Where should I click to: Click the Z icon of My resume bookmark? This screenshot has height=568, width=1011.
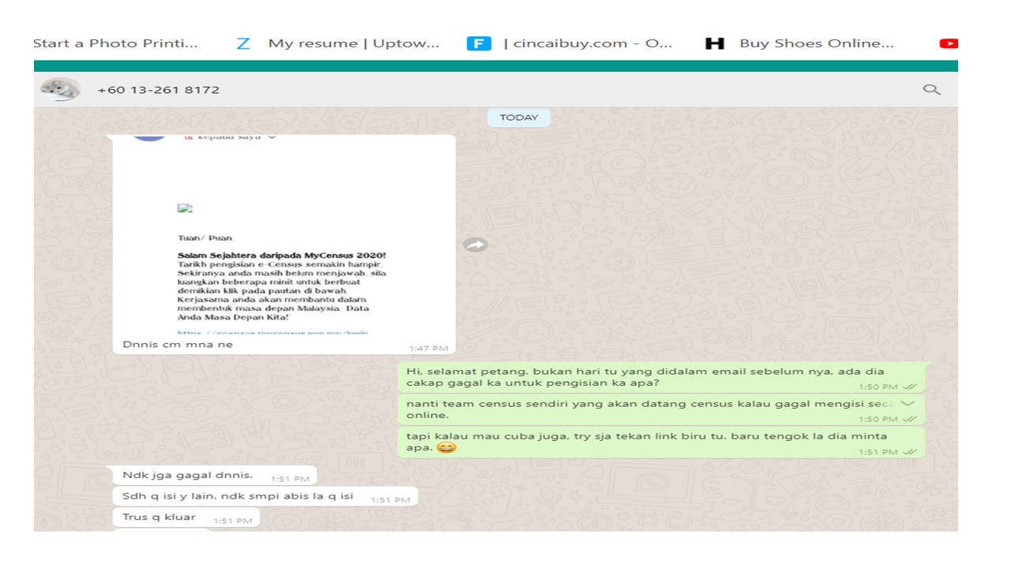243,44
